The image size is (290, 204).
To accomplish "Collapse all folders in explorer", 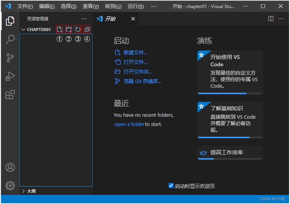I will (x=87, y=29).
